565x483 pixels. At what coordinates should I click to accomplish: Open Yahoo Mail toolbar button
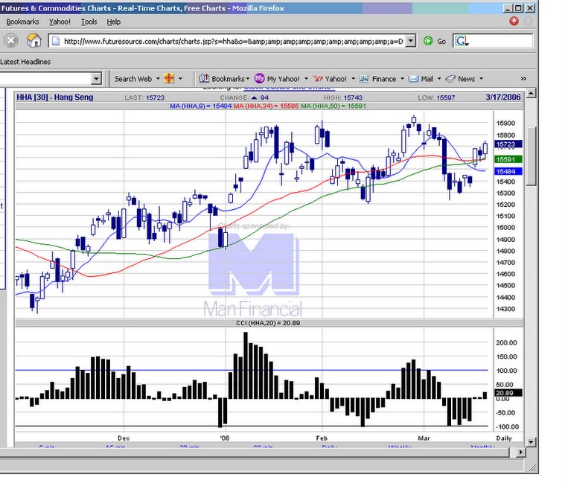[x=421, y=79]
